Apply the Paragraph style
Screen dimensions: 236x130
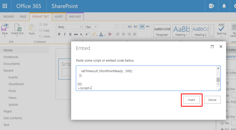(x=162, y=31)
